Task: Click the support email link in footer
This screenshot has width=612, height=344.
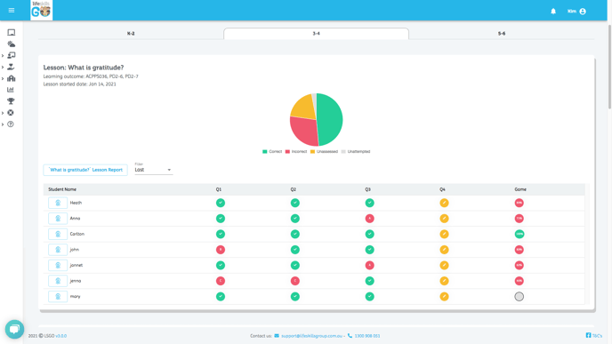Action: click(x=312, y=336)
